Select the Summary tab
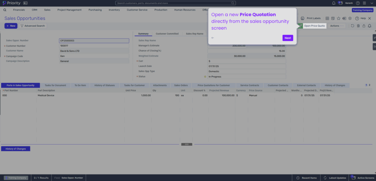This screenshot has height=181, width=376. click(x=144, y=33)
